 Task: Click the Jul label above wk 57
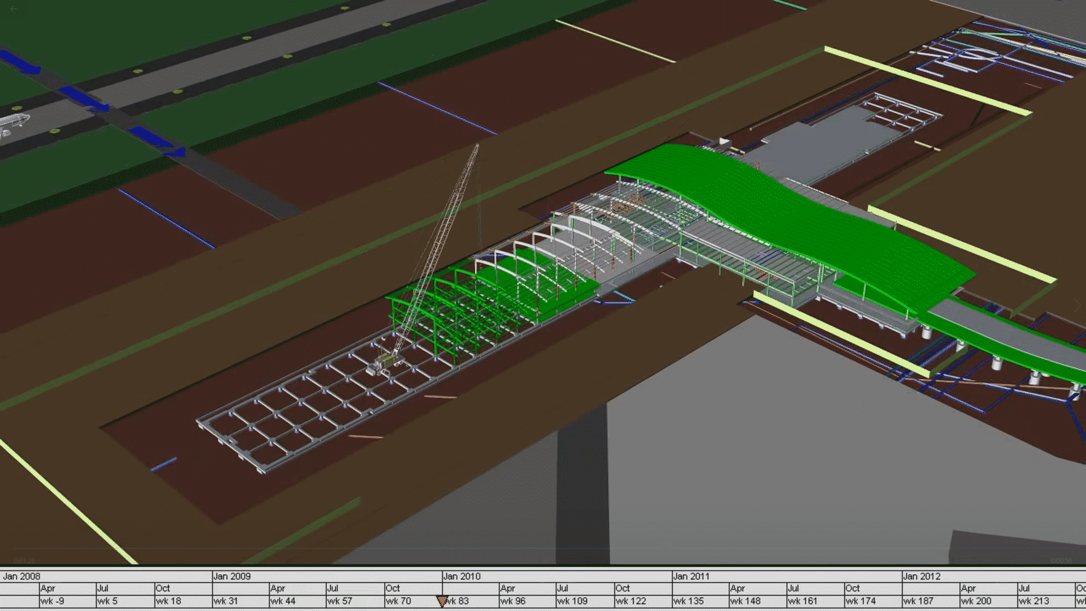click(333, 588)
